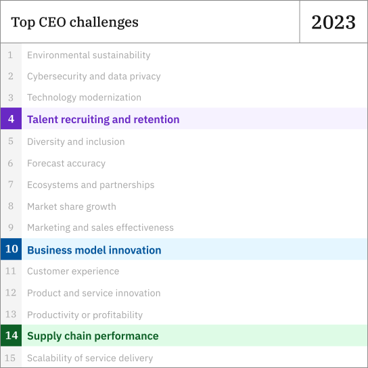Viewport: 368px width, 368px height.
Task: Click the blue rank 10 badge
Action: pos(11,249)
